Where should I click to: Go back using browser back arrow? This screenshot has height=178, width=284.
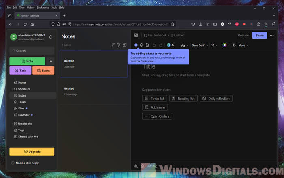(x=11, y=24)
